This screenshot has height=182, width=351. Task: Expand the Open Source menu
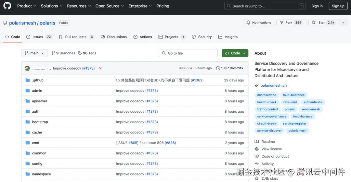110,6
